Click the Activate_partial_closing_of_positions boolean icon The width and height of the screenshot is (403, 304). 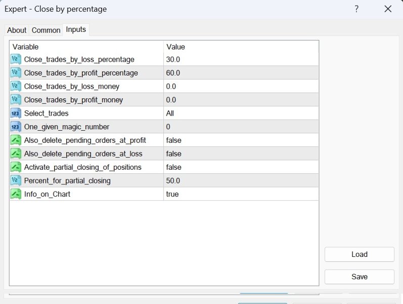(15, 167)
